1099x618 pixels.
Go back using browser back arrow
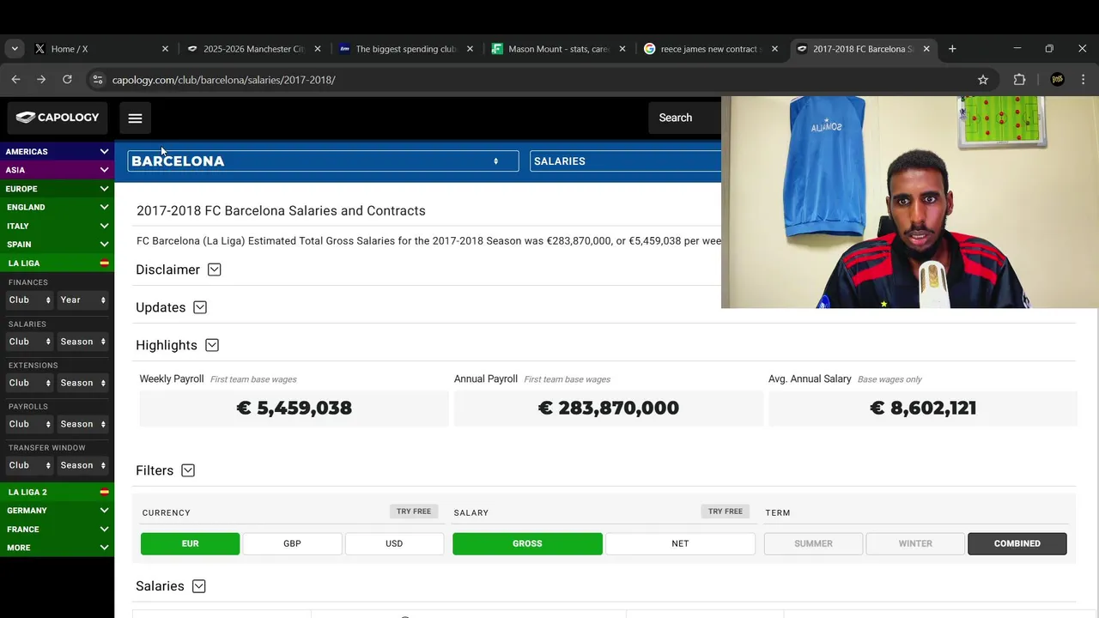point(15,80)
